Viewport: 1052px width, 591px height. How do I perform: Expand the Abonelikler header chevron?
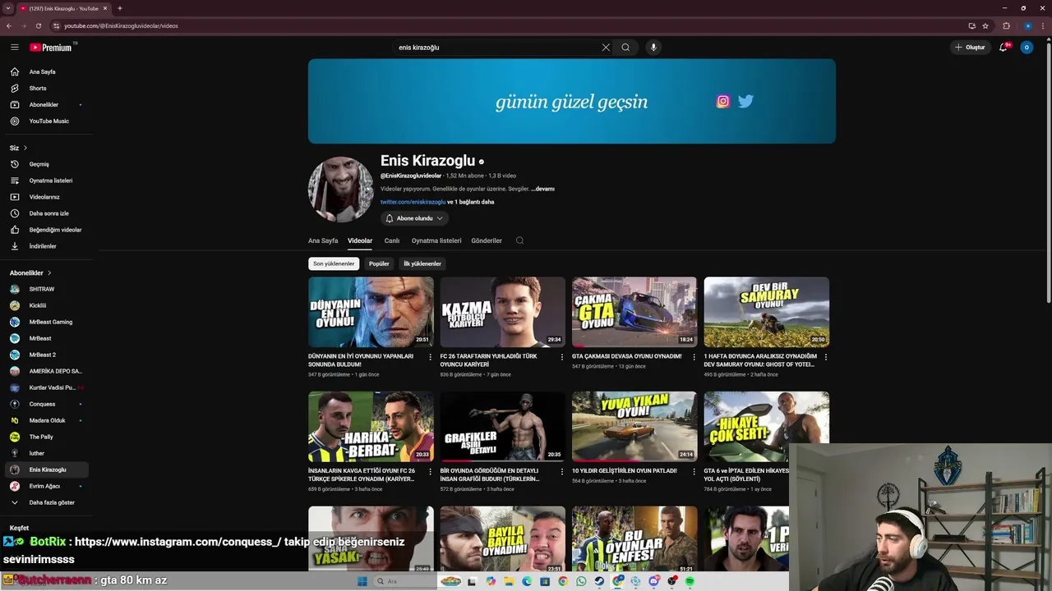[x=49, y=273]
